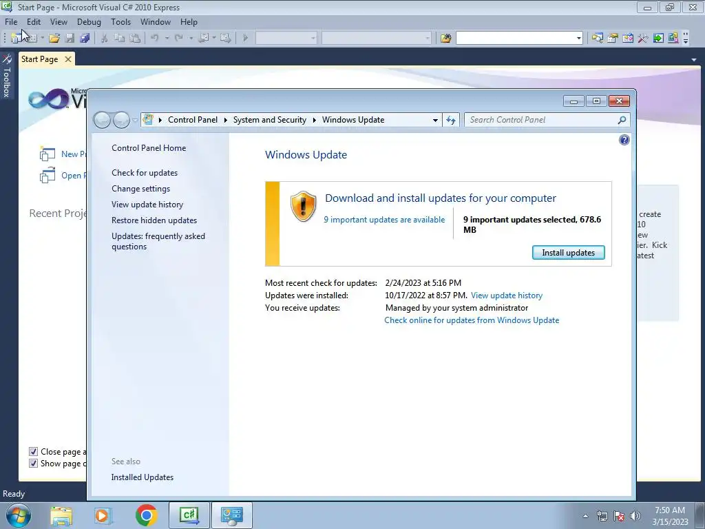Open Change settings in the sidebar

[140, 189]
